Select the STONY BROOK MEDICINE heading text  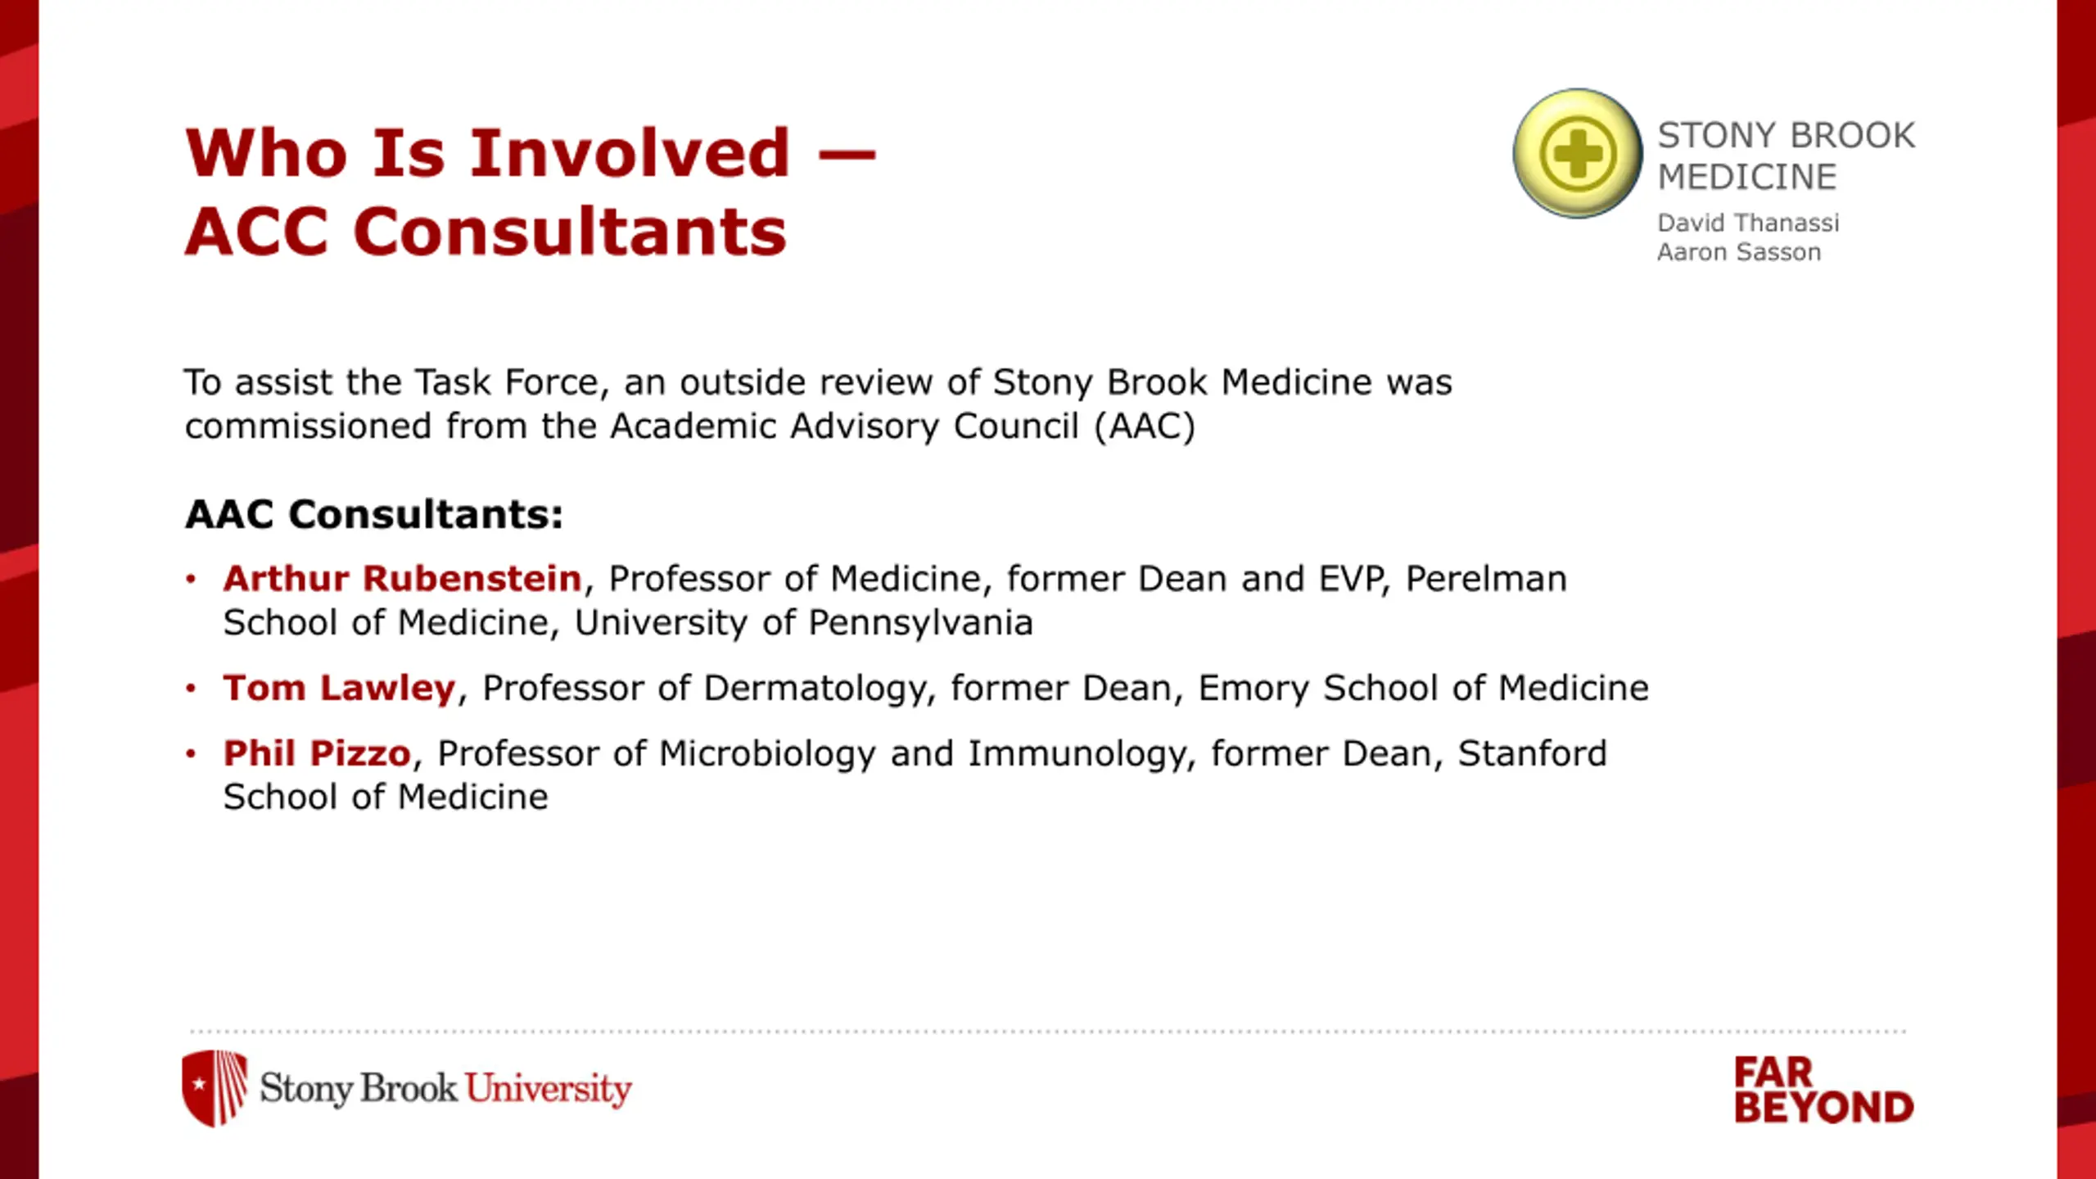(1786, 156)
